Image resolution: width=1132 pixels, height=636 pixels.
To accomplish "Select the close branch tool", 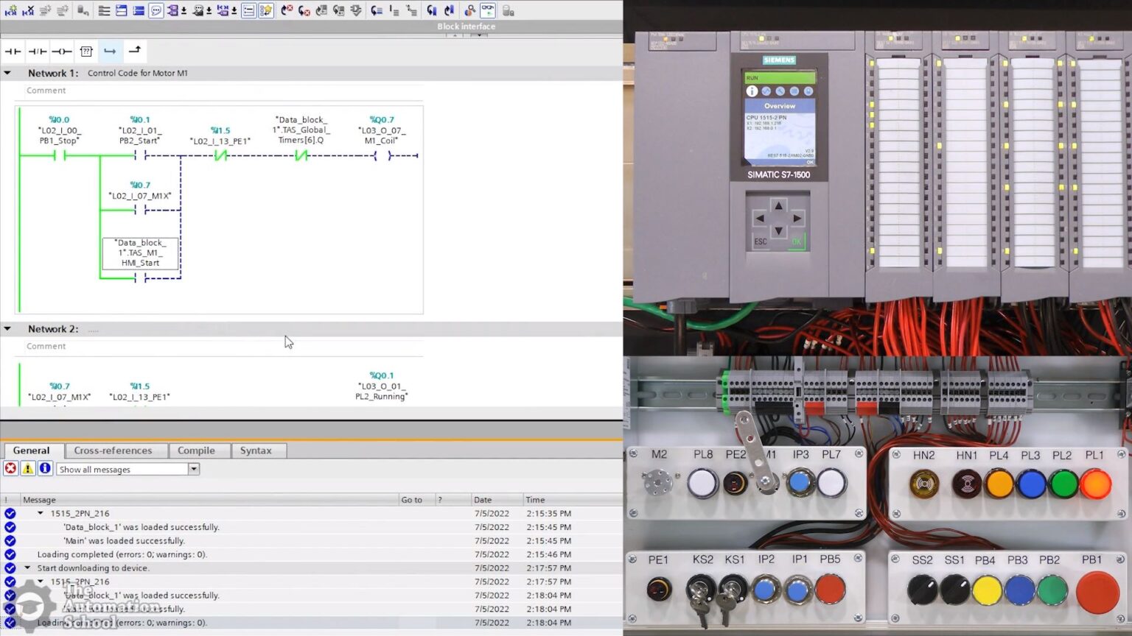I will (134, 51).
